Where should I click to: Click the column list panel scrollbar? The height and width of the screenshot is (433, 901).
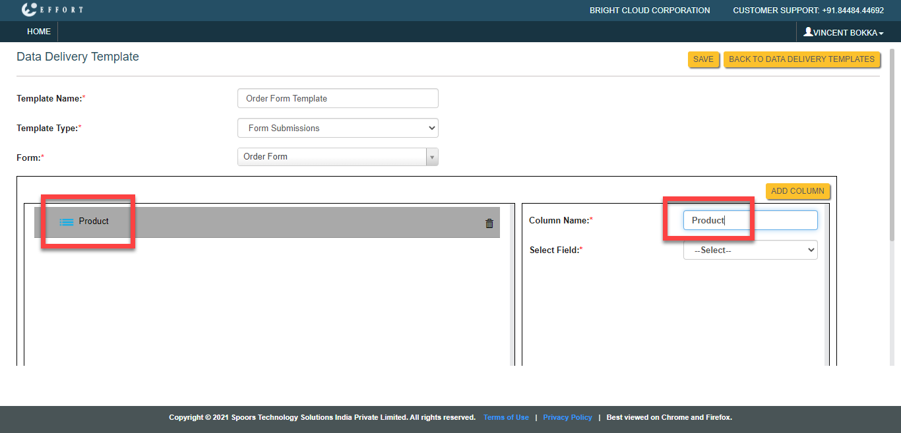[513, 283]
